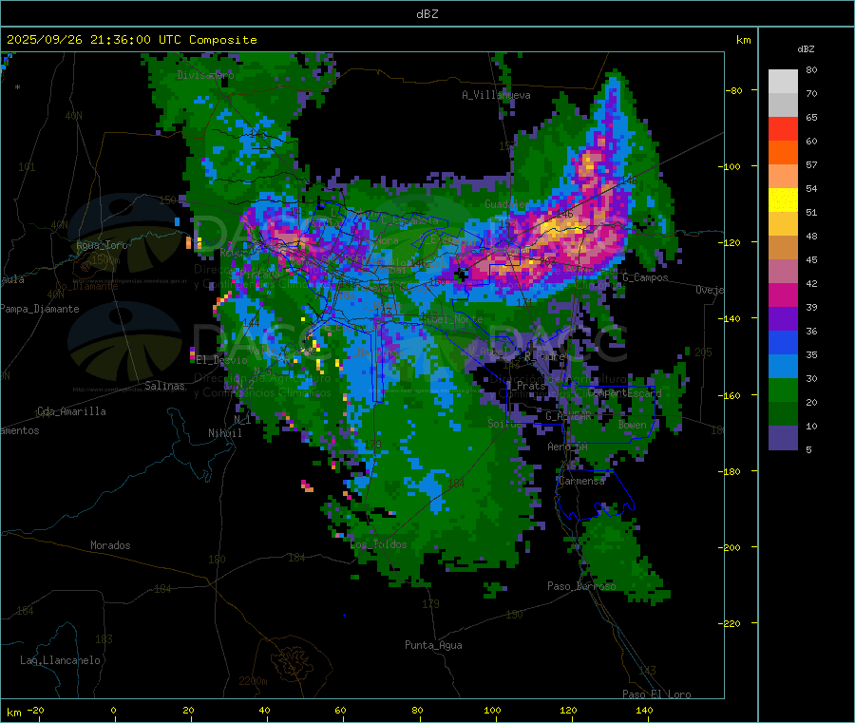This screenshot has height=723, width=855.
Task: Click the -80 km vertical axis tick
Action: pyautogui.click(x=734, y=90)
